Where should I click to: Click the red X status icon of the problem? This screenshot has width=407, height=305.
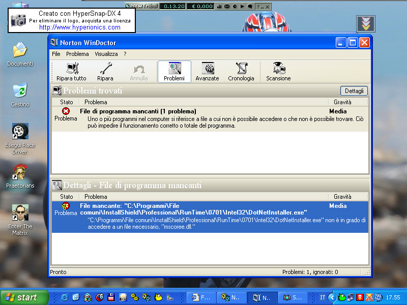click(66, 111)
